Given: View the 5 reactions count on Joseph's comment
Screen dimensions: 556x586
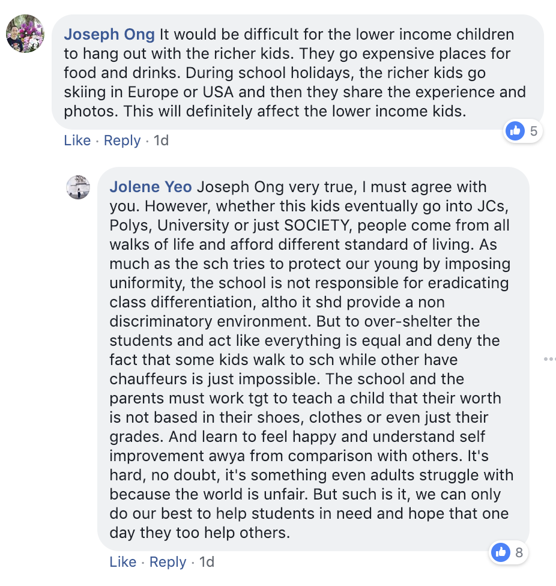Looking at the screenshot, I should click(x=534, y=131).
